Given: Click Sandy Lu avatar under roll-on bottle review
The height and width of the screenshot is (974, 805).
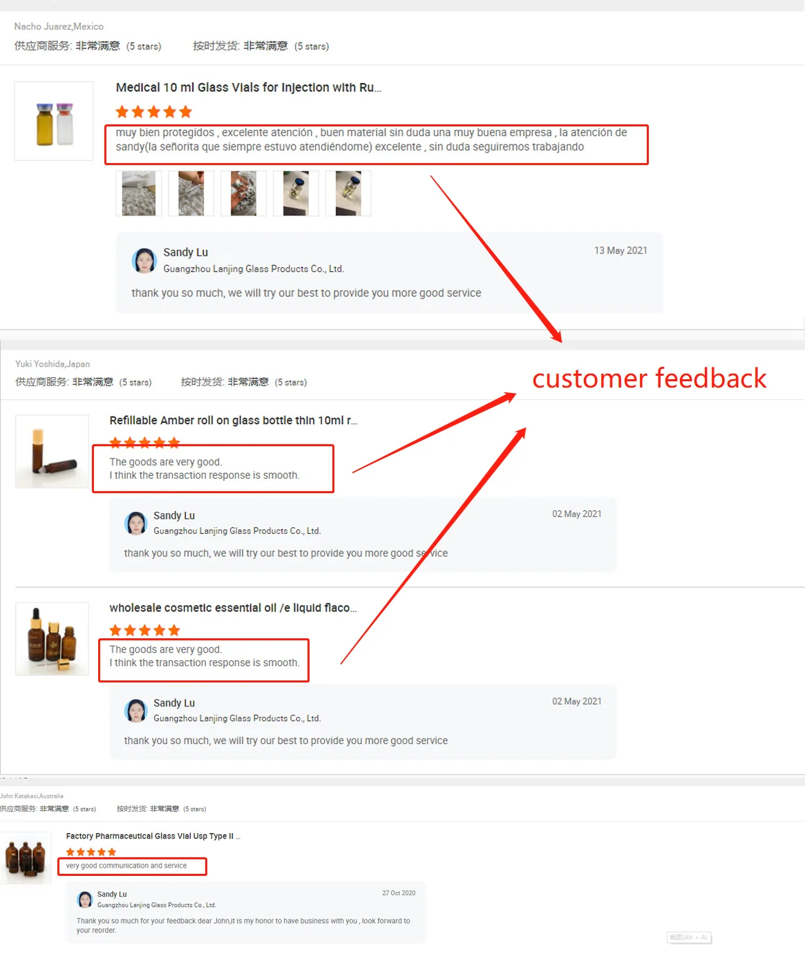Looking at the screenshot, I should tap(136, 523).
